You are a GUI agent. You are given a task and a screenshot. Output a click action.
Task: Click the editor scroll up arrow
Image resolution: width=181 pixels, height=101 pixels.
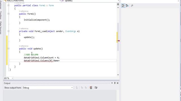(x=118, y=8)
